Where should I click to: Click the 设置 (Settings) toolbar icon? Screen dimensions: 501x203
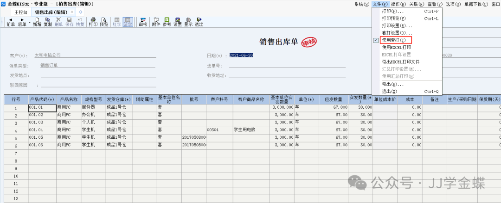click(178, 22)
